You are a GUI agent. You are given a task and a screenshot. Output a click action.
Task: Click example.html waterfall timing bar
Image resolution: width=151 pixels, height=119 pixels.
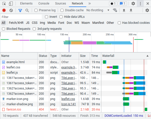point(104,62)
